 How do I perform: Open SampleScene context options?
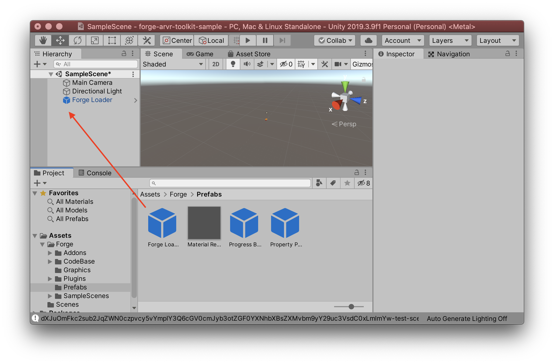click(133, 74)
